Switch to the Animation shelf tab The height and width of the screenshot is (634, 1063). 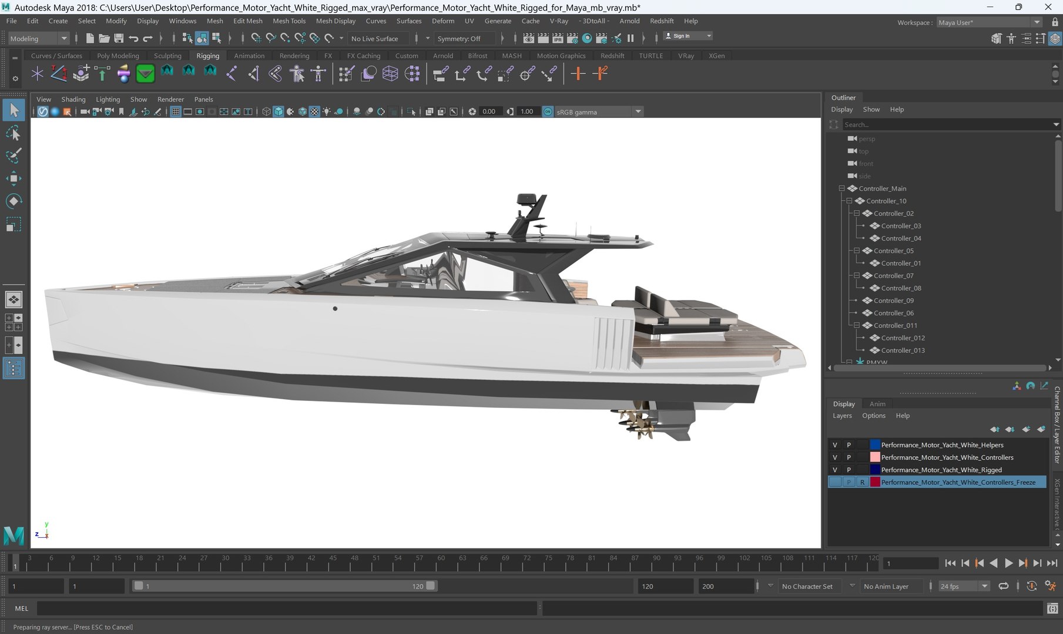(x=249, y=56)
